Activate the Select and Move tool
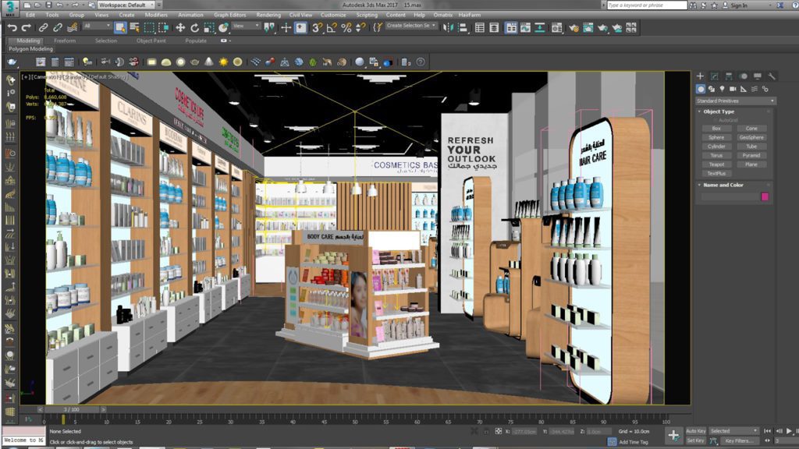Viewport: 799px width, 449px height. (181, 27)
